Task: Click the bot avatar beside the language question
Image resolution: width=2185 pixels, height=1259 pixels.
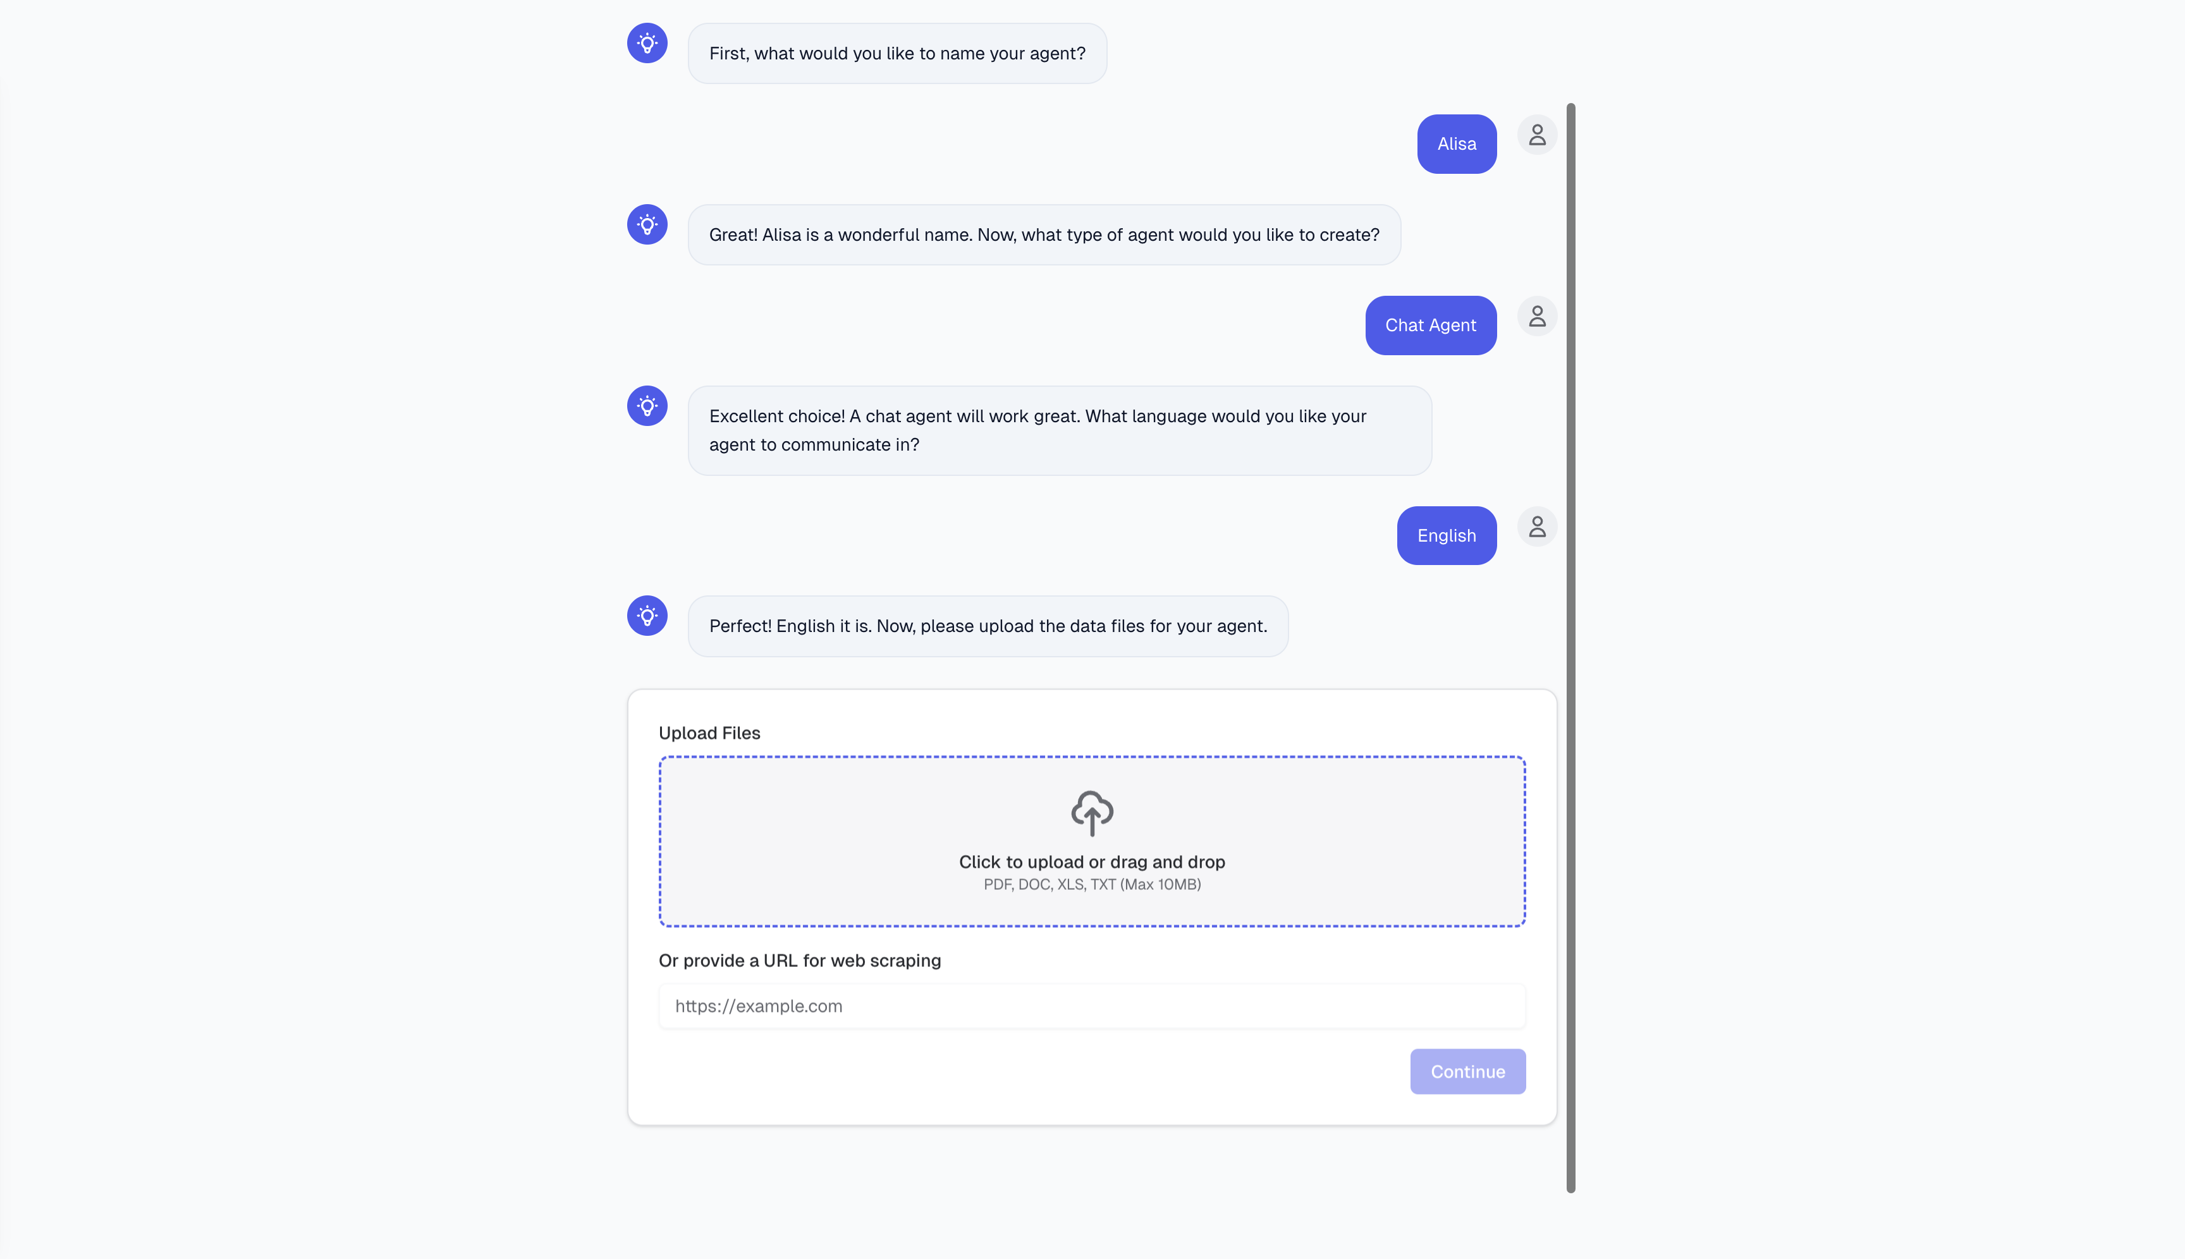Action: [x=647, y=406]
